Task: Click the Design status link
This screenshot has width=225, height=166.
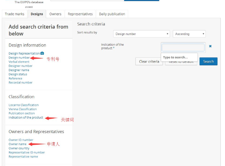Action: [x=18, y=74]
